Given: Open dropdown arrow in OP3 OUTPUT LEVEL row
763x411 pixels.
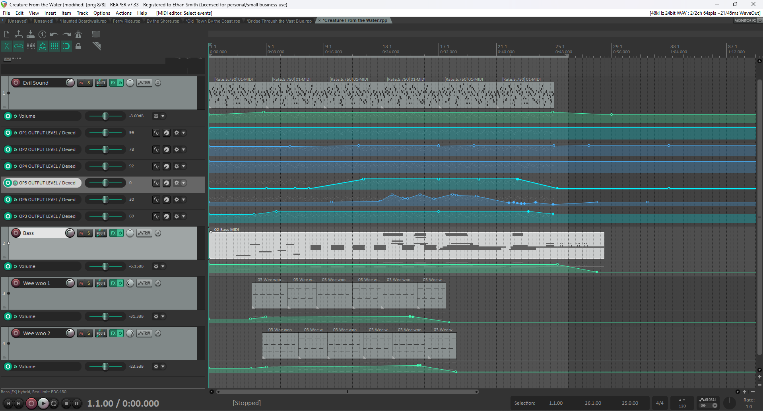Looking at the screenshot, I should [184, 216].
